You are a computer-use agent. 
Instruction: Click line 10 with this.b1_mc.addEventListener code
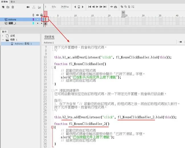113,57
